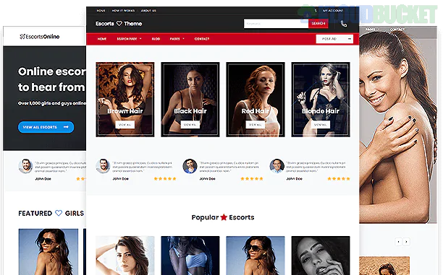Image resolution: width=443 pixels, height=275 pixels.
Task: Open blue-toned photo under Popular Escorts
Action: pyautogui.click(x=190, y=256)
